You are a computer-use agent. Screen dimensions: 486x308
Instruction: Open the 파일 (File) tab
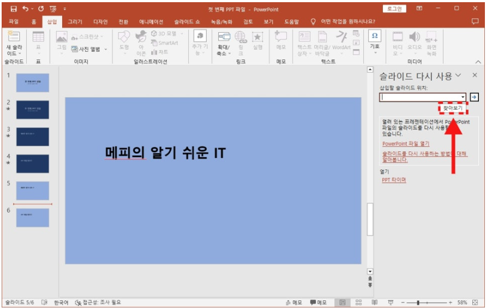[x=14, y=21]
